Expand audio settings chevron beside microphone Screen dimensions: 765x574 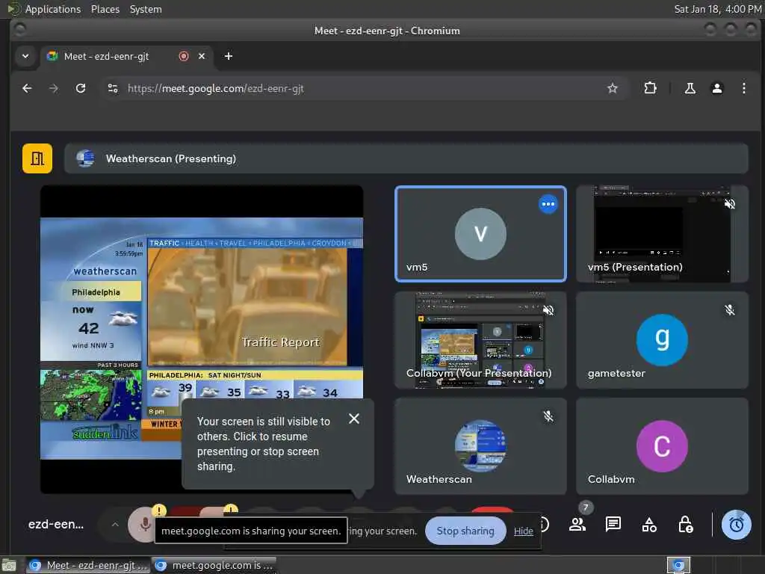click(x=115, y=525)
